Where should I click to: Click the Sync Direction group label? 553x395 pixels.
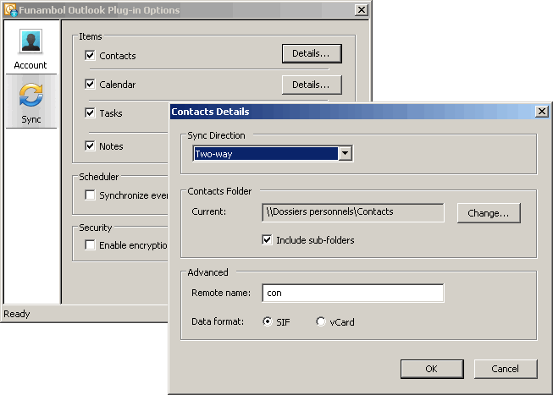click(216, 135)
